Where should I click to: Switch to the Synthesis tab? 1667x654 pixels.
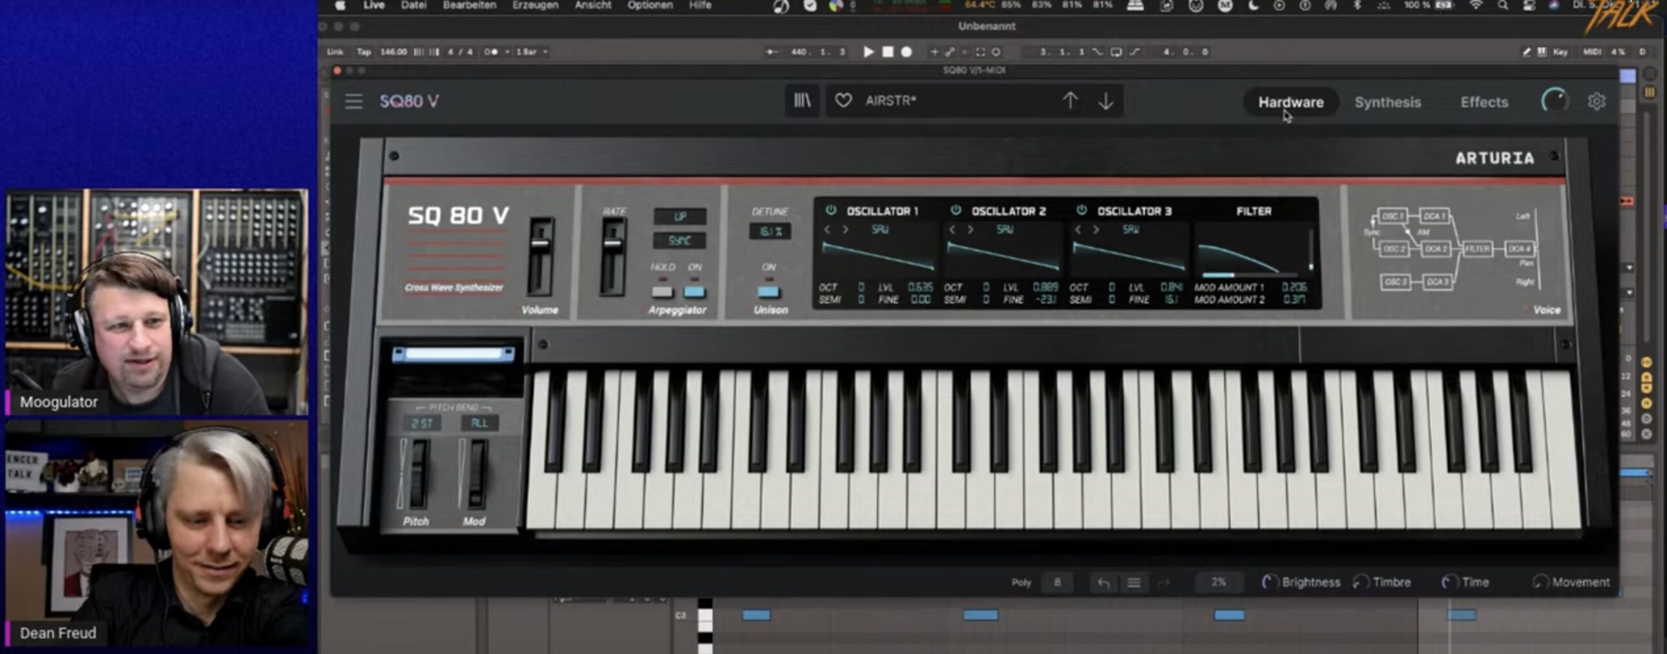(1387, 102)
